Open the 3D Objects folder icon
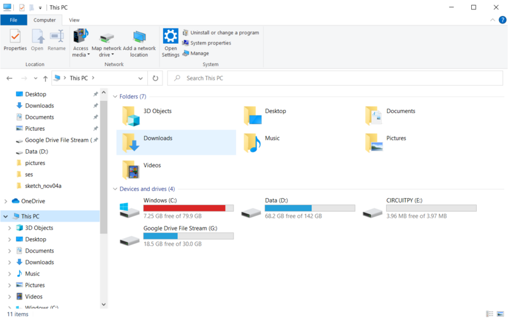This screenshot has height=320, width=508. [x=131, y=116]
